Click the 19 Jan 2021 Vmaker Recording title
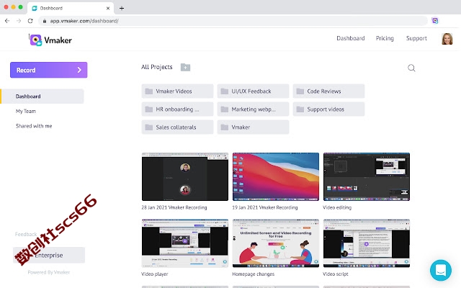 tap(265, 207)
